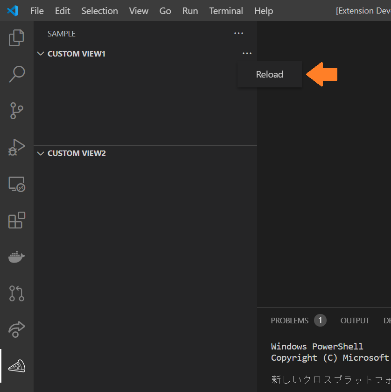Open the Edit menu
The height and width of the screenshot is (392, 391).
pyautogui.click(x=63, y=11)
